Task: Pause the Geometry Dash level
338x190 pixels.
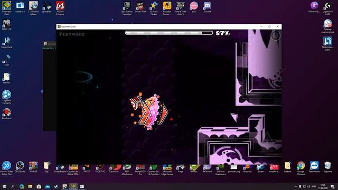Action: tap(276, 35)
